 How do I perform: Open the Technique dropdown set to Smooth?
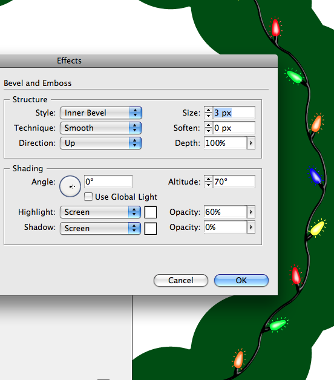click(101, 128)
